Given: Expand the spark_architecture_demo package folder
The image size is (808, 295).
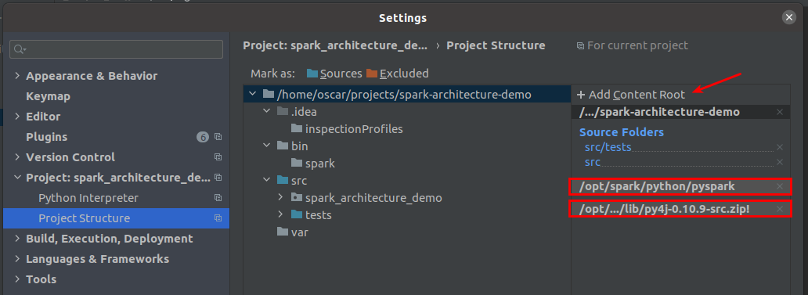Looking at the screenshot, I should 280,198.
